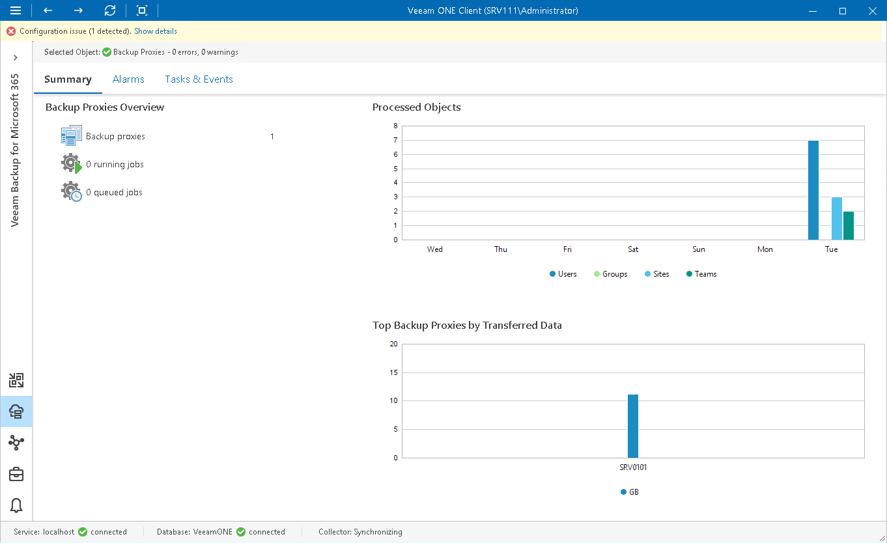Click Show details for the configuration issue
Image resolution: width=887 pixels, height=543 pixels.
pyautogui.click(x=155, y=31)
